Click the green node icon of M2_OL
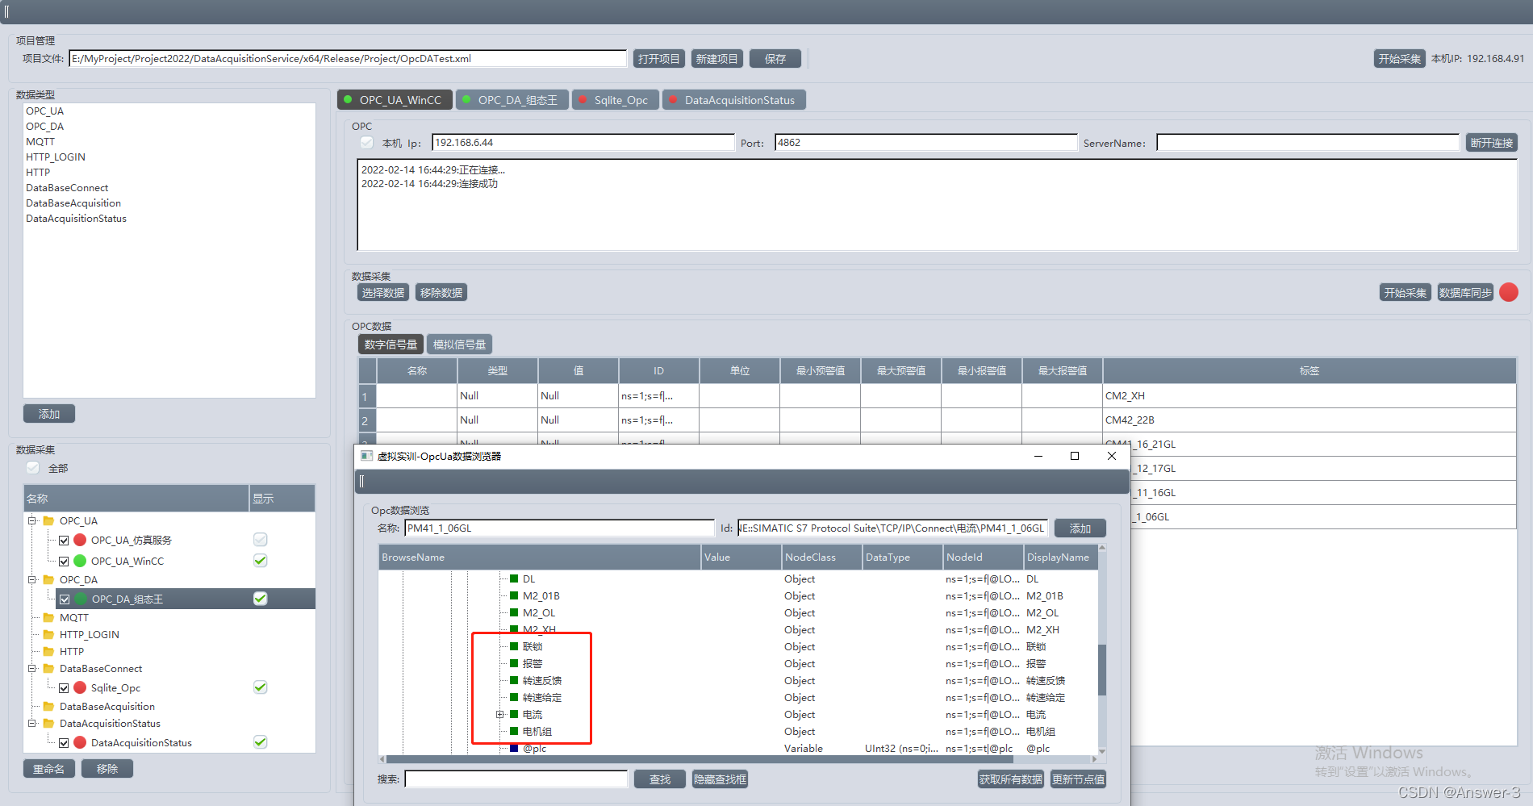 (x=514, y=612)
